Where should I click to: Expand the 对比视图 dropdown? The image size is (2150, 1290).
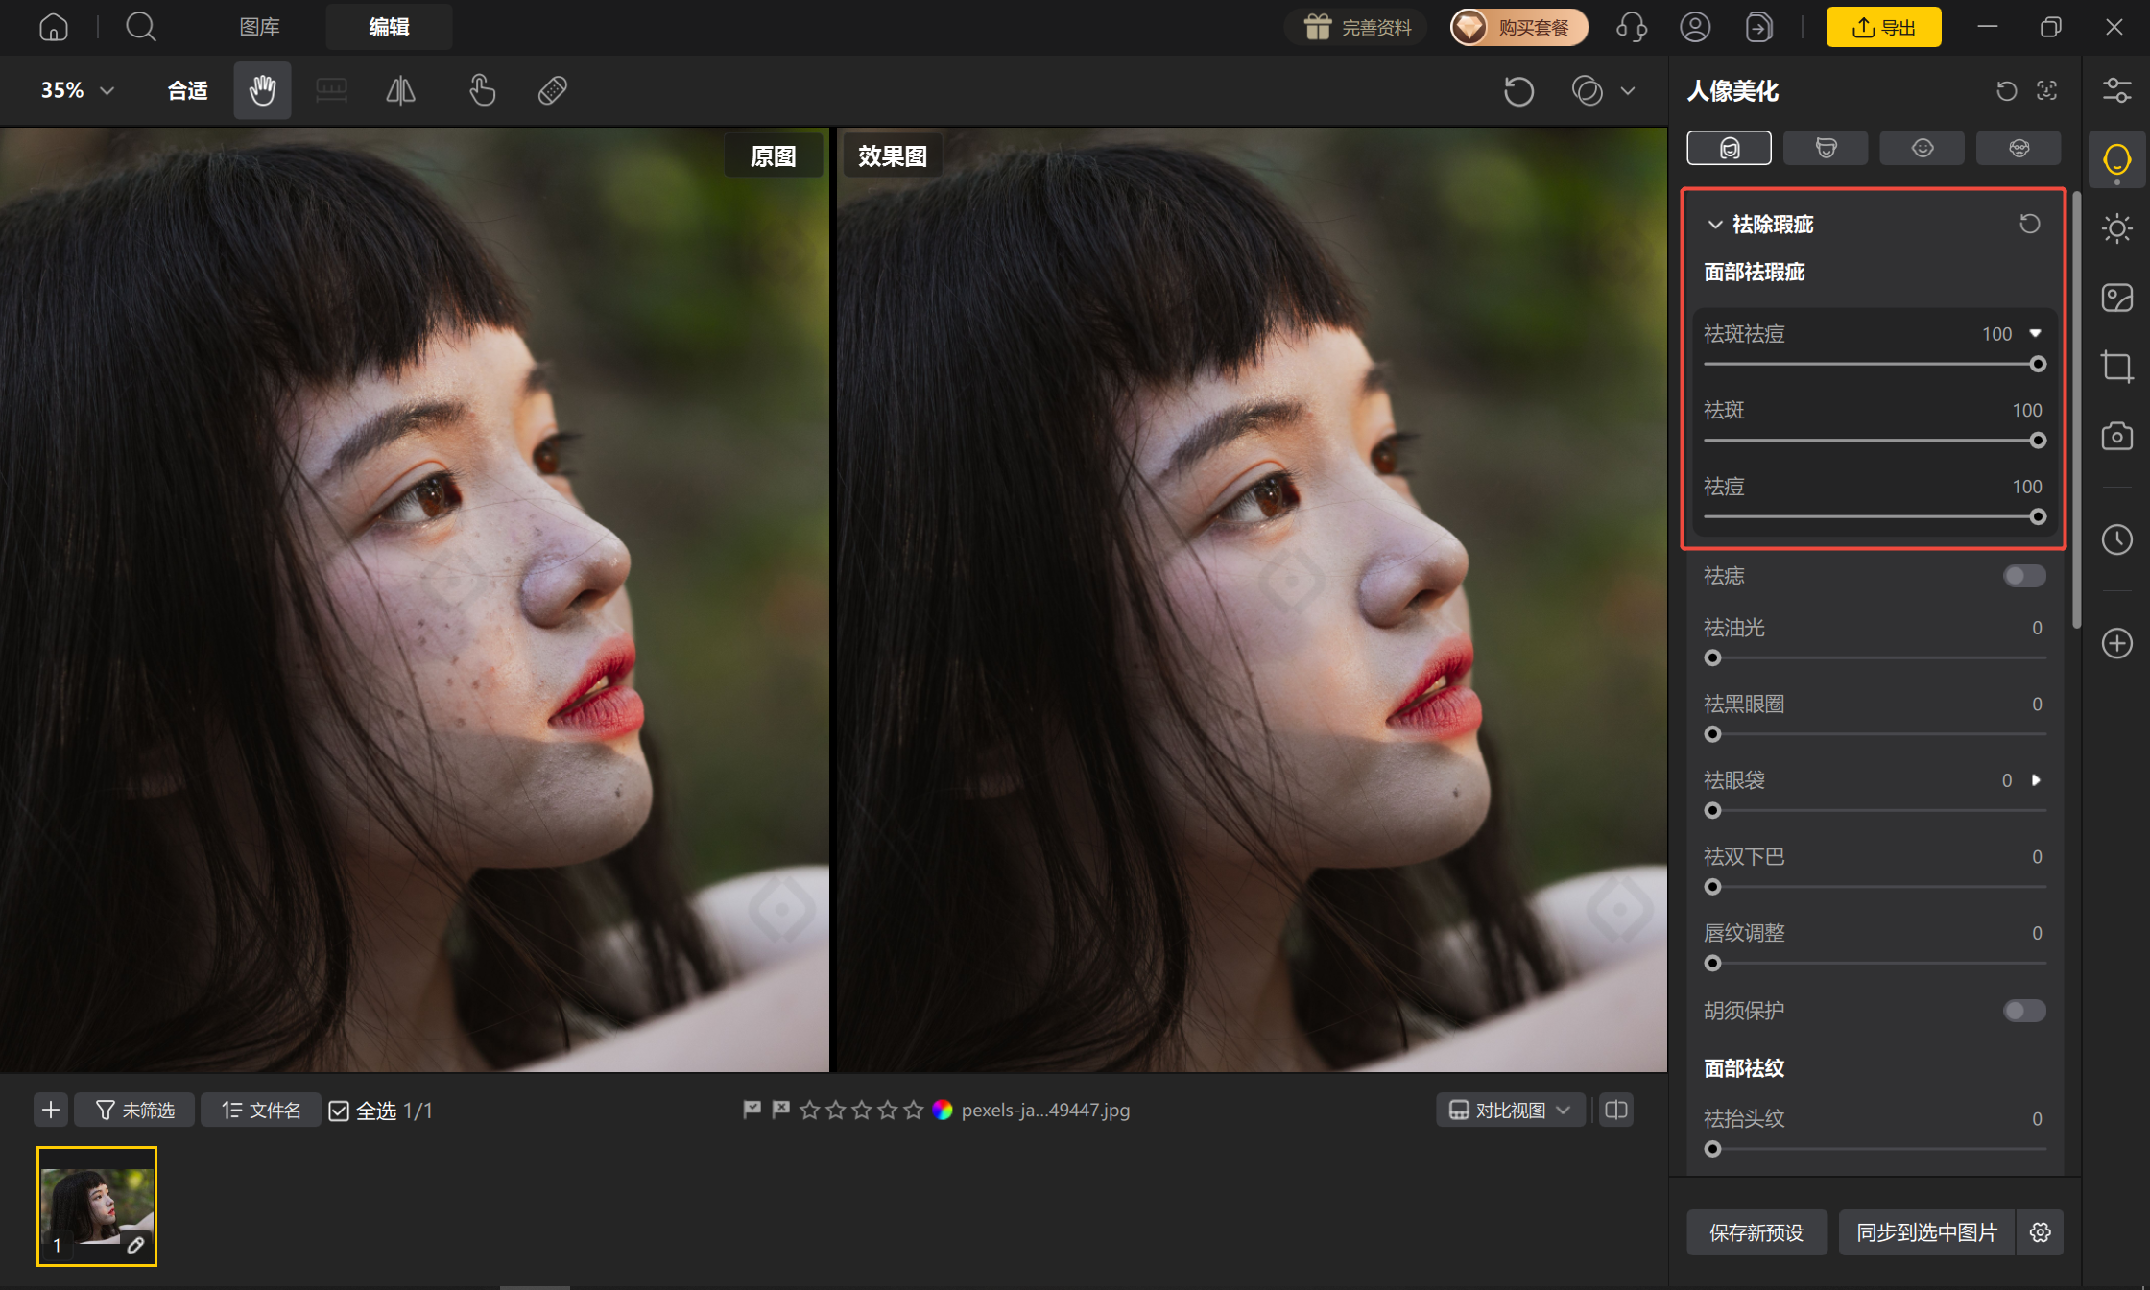pyautogui.click(x=1510, y=1111)
